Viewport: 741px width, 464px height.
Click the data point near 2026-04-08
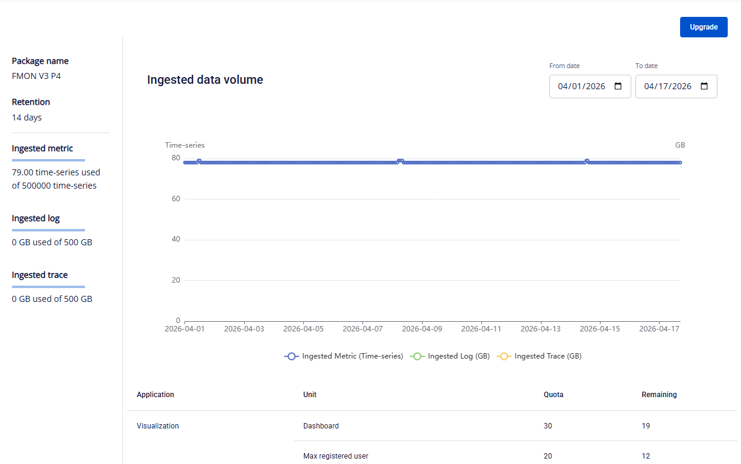tap(400, 161)
